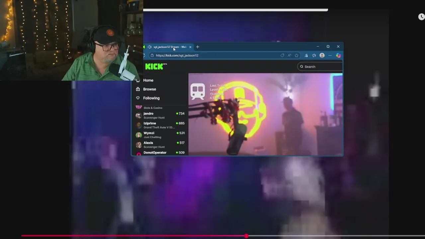Click the magnifier icon in Kick search
This screenshot has width=425, height=239.
301,66
